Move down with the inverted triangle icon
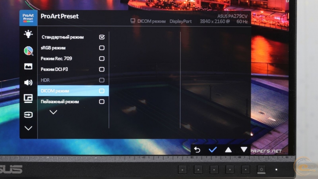 click(x=244, y=150)
